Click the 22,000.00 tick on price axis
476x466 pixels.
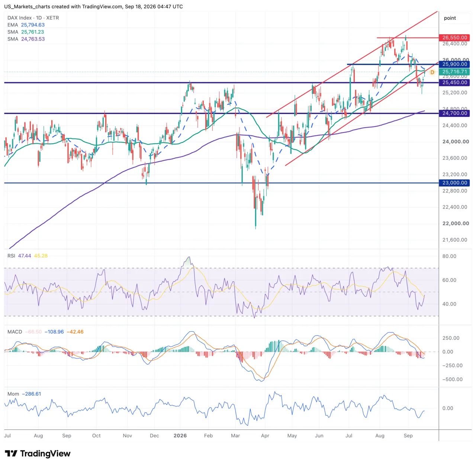456,224
